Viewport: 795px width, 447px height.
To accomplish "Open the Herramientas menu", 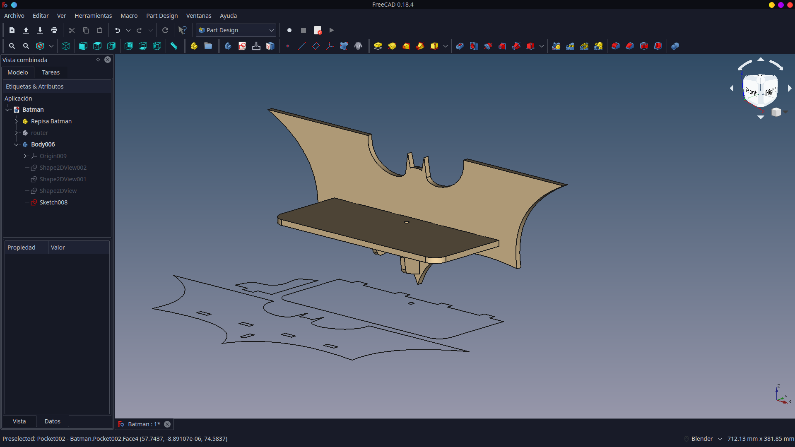I will pos(93,16).
